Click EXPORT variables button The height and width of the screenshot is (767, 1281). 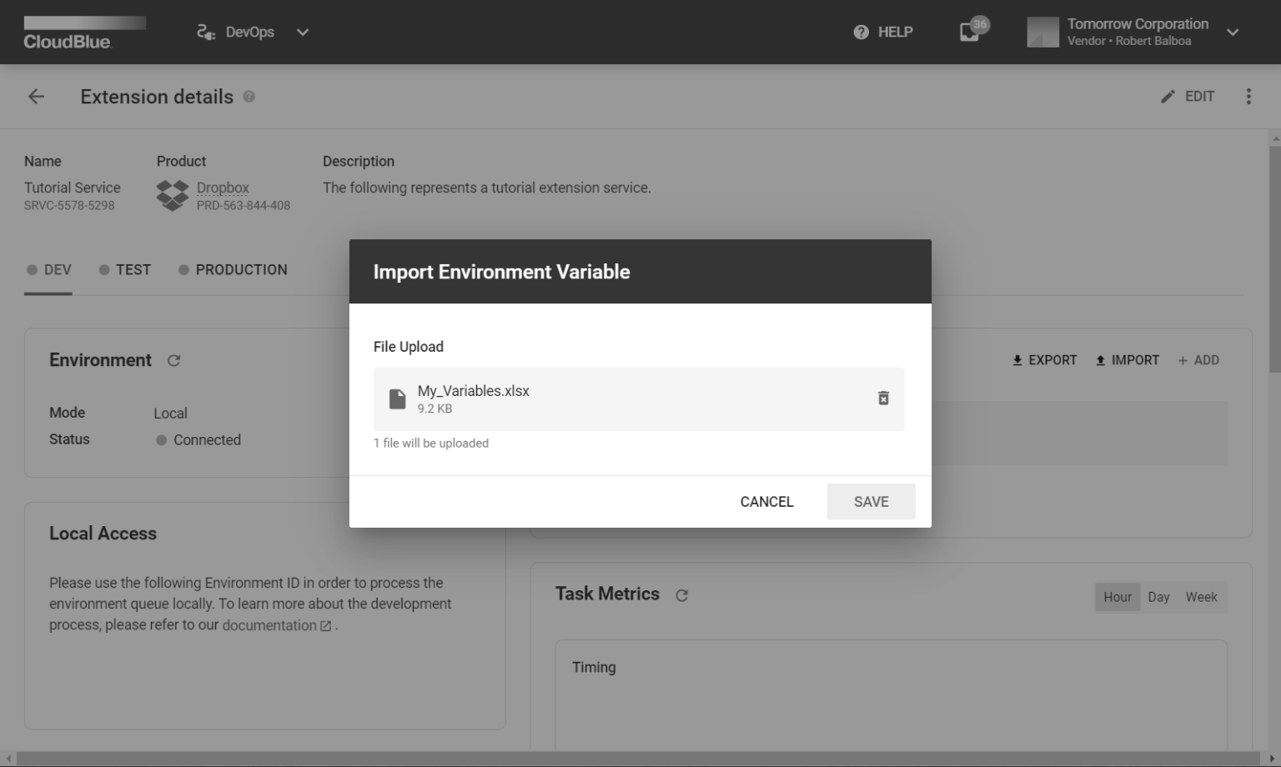point(1044,360)
